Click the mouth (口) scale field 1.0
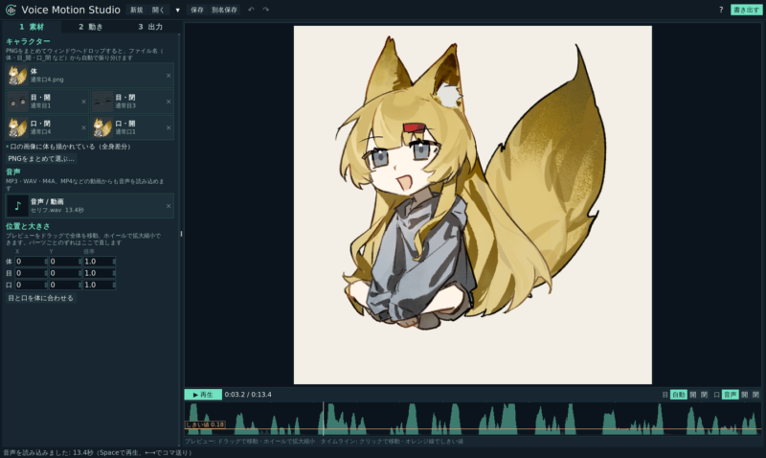Viewport: 766px width, 458px height. coord(98,285)
